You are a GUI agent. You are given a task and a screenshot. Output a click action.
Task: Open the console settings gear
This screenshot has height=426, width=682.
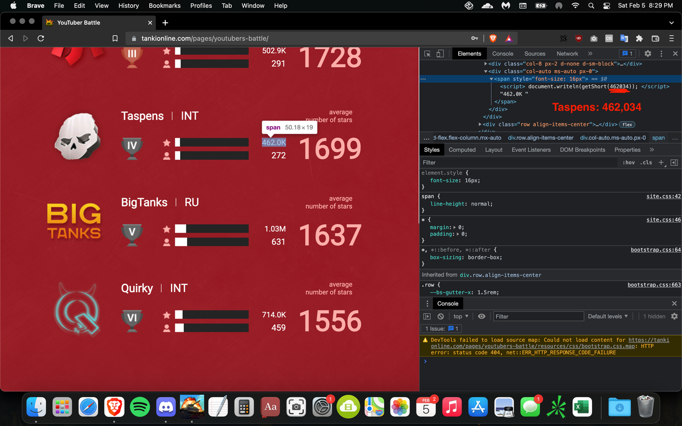tap(674, 316)
